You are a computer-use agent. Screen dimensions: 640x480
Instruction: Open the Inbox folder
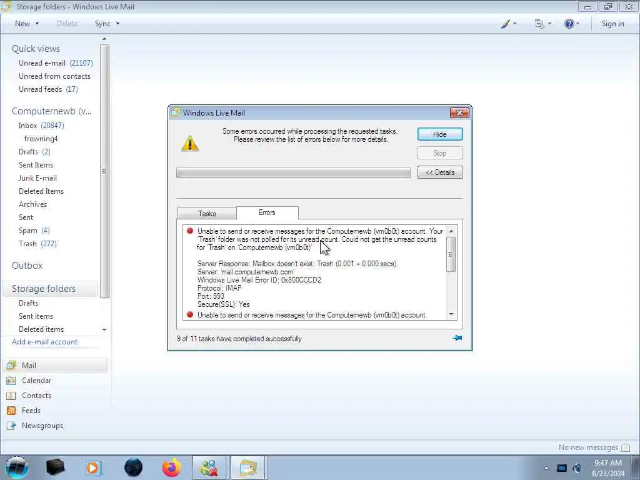click(x=41, y=126)
